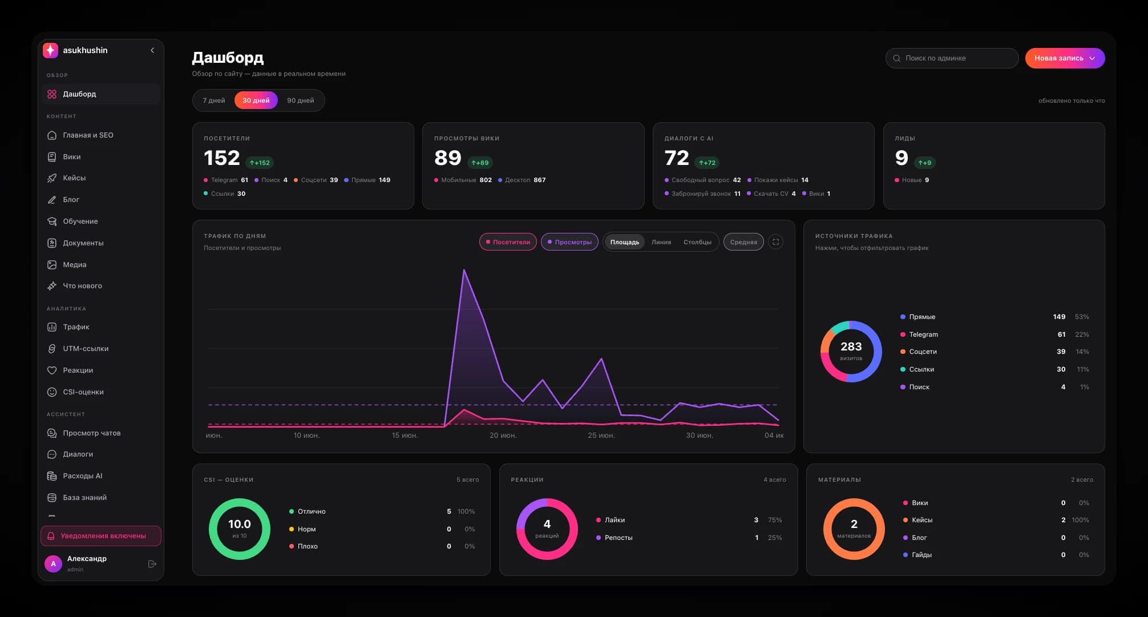Click the logout icon beside Александр
Screen dimensions: 1148x617
point(152,564)
